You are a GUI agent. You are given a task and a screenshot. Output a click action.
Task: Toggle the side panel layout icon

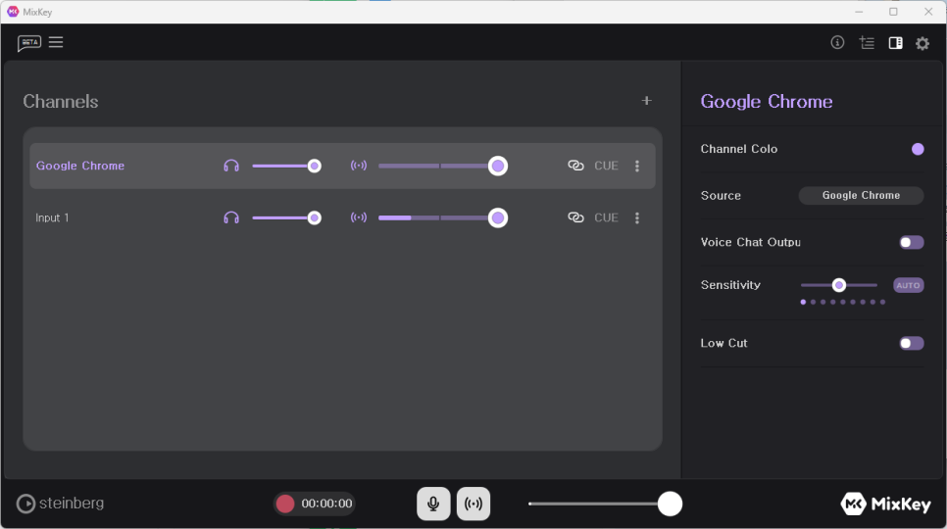point(895,43)
